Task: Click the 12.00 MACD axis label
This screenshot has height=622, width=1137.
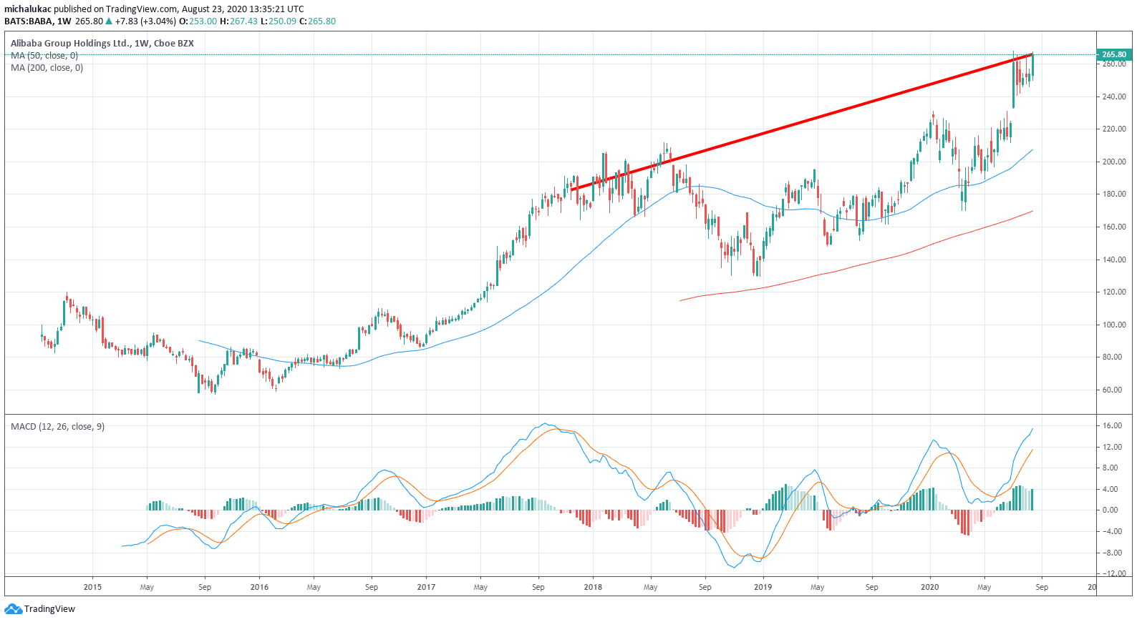Action: 1112,447
